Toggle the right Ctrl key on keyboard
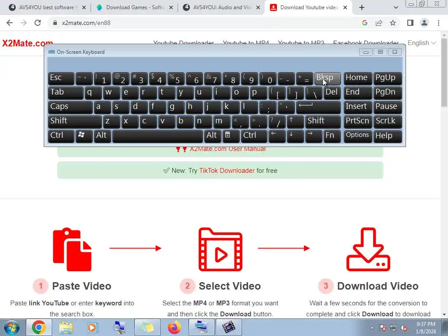448x336 pixels. pyautogui.click(x=254, y=136)
